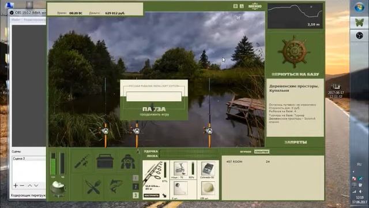This screenshot has width=369, height=208.
Task: Click the OBS preview area
Action: click(29, 86)
